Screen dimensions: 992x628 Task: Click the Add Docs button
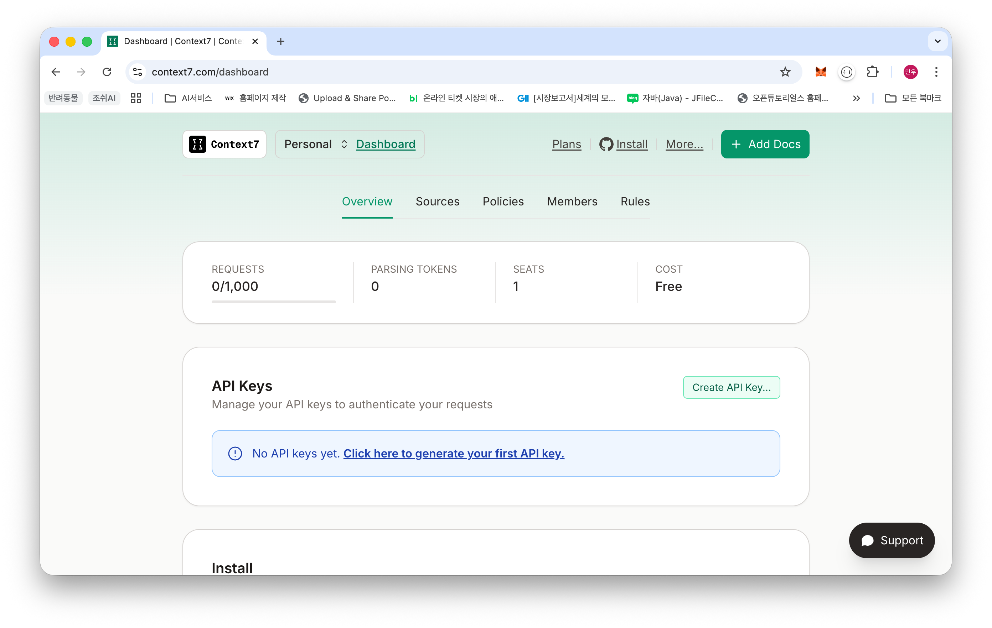tap(765, 144)
